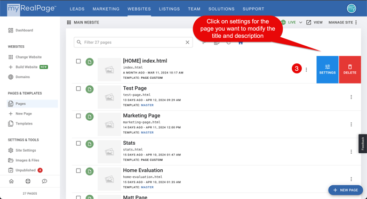367x199 pixels.
Task: Select the Marketing Page checkbox
Action: click(x=78, y=116)
